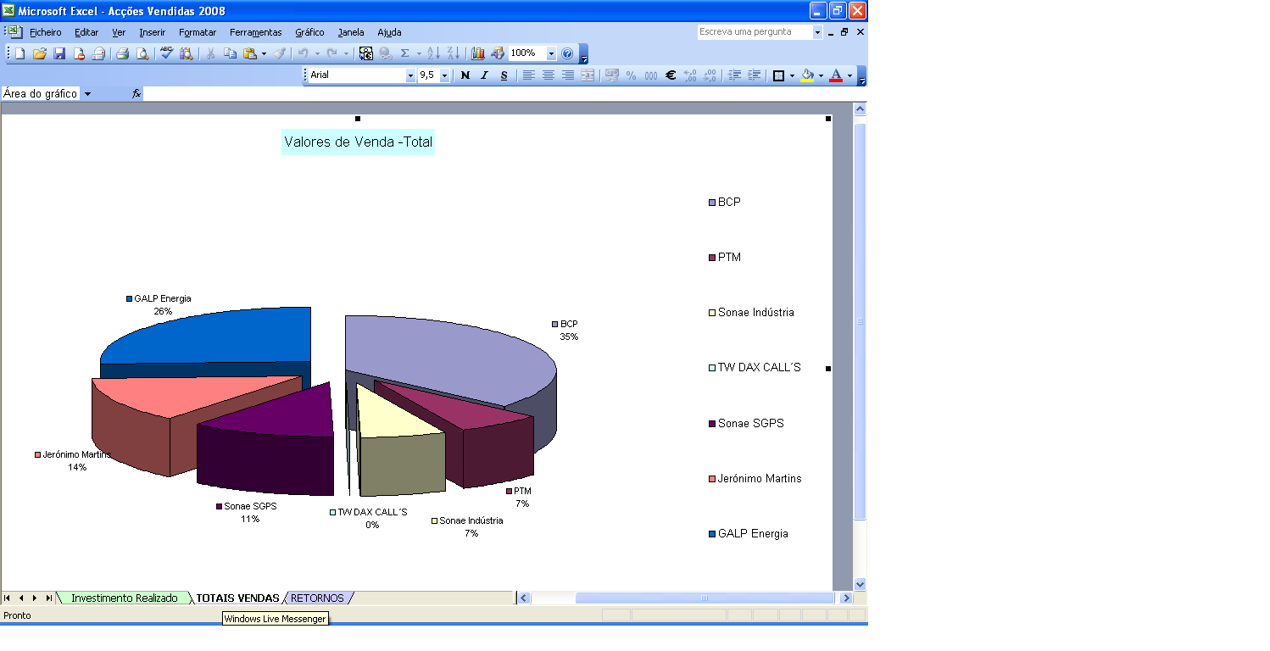The height and width of the screenshot is (651, 1270).
Task: Print the chart with the printer icon
Action: [122, 53]
